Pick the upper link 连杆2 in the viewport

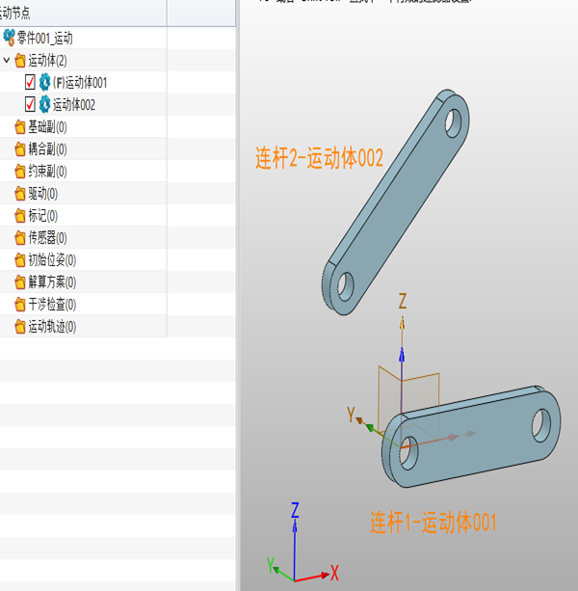[x=395, y=202]
